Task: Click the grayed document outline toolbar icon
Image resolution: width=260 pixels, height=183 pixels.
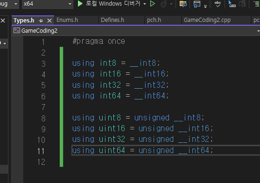Action: pyautogui.click(x=242, y=4)
